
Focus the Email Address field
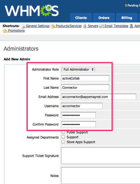[99, 97]
